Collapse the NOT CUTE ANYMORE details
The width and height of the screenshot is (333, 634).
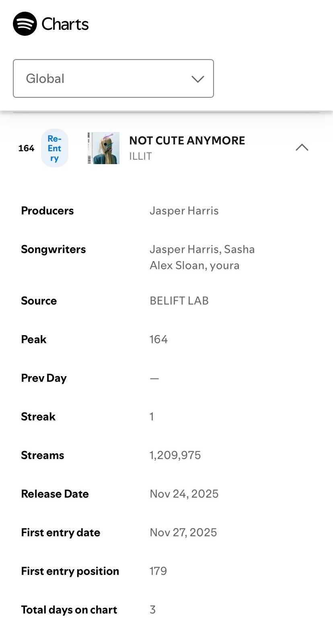click(x=302, y=148)
